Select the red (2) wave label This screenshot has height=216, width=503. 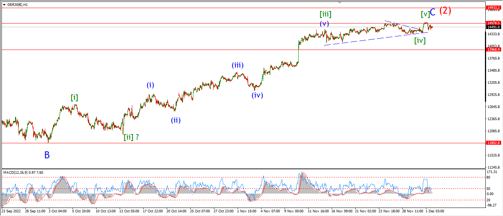pyautogui.click(x=445, y=11)
